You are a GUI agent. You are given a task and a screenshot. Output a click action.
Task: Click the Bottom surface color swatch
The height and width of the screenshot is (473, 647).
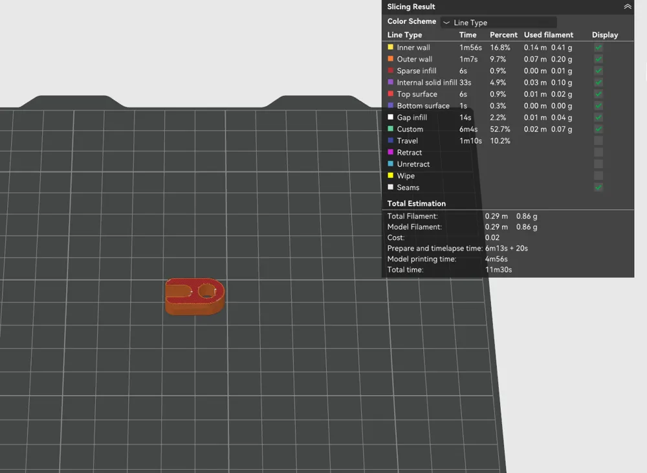tap(390, 105)
